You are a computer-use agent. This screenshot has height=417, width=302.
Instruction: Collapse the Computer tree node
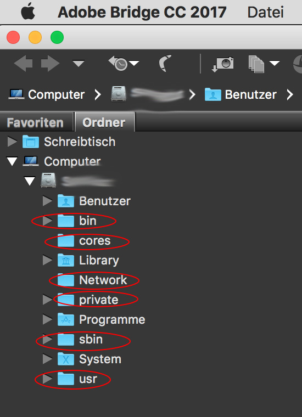coord(12,161)
